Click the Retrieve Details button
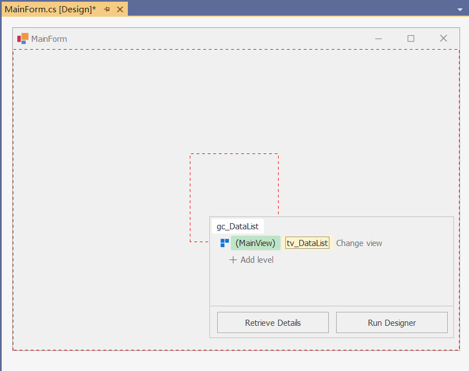 [273, 322]
